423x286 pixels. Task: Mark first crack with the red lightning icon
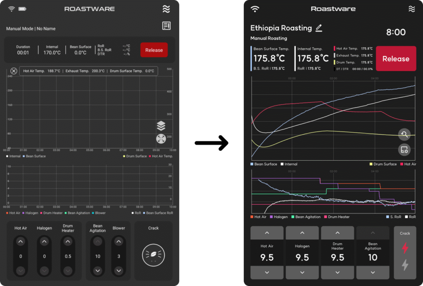coord(405,248)
